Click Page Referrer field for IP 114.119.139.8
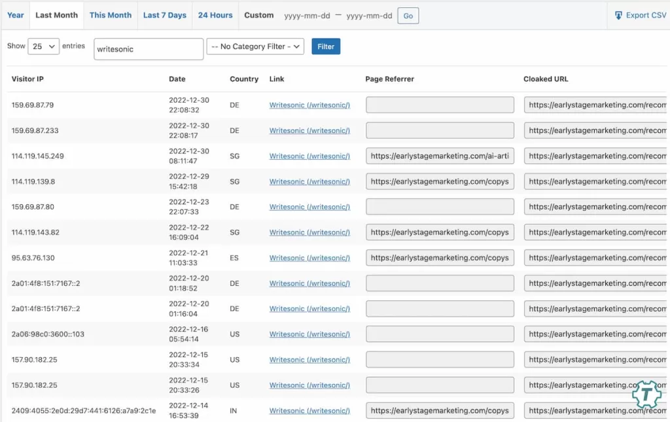The width and height of the screenshot is (670, 422). [x=440, y=181]
